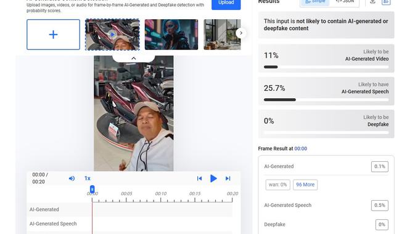Click the main video preview frame

click(x=134, y=113)
